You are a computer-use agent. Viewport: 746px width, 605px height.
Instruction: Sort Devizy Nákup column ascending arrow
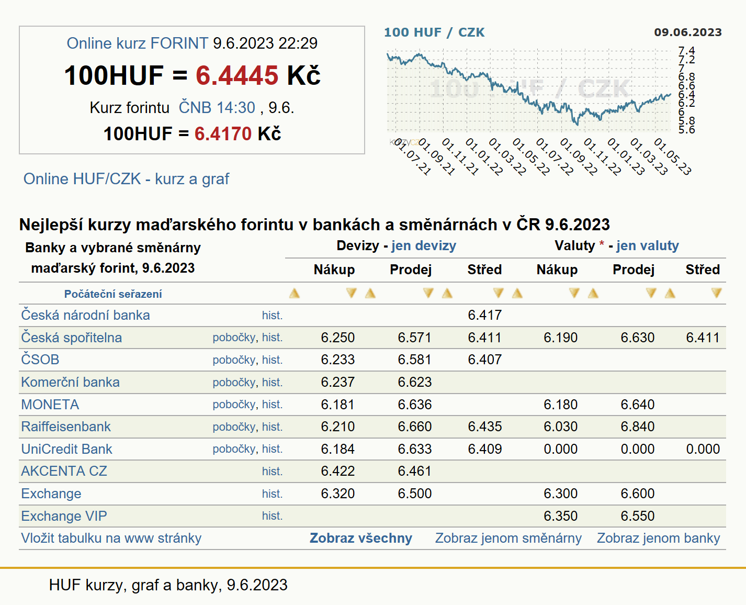(295, 293)
